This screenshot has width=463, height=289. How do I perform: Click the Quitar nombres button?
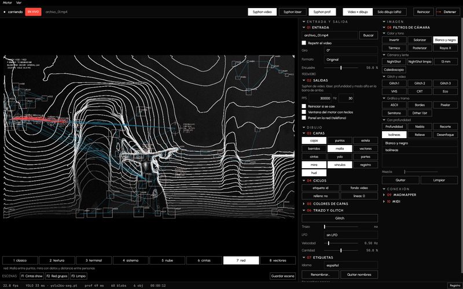[359, 275]
